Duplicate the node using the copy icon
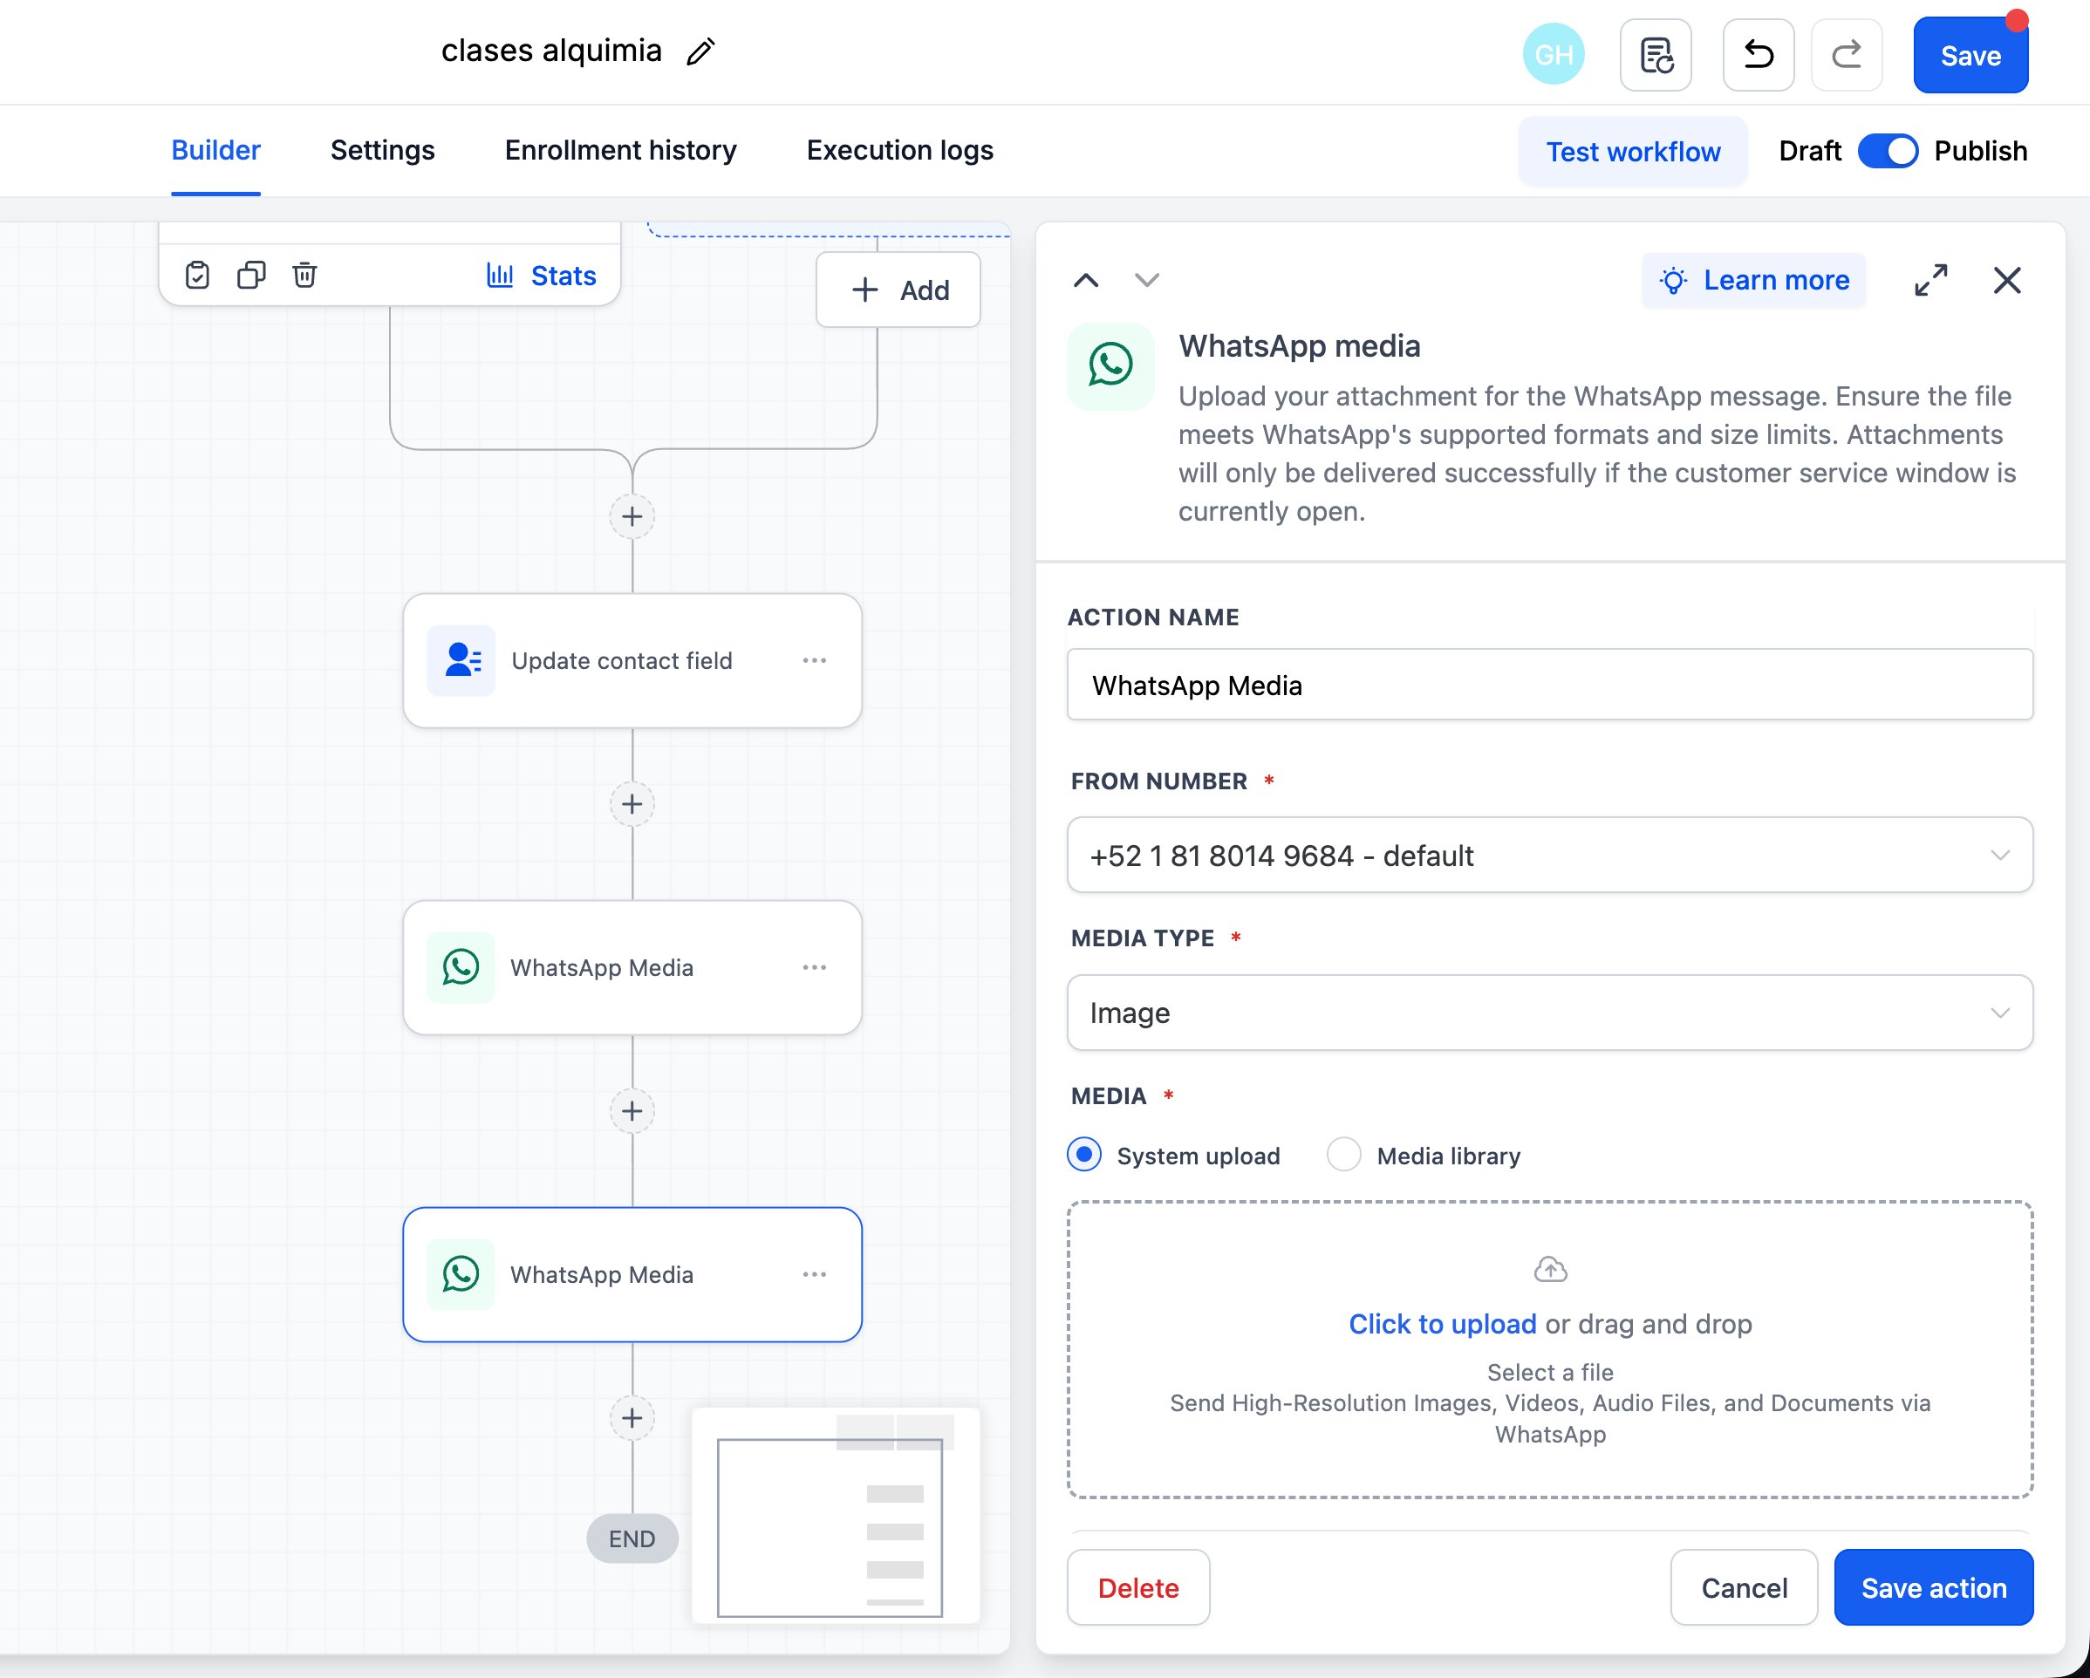Image resolution: width=2090 pixels, height=1678 pixels. coord(251,276)
